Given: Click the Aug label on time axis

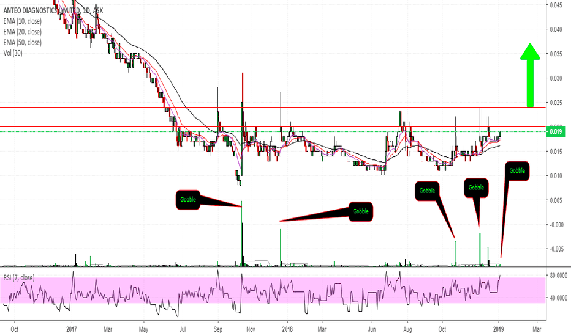Looking at the screenshot, I should coord(407,329).
